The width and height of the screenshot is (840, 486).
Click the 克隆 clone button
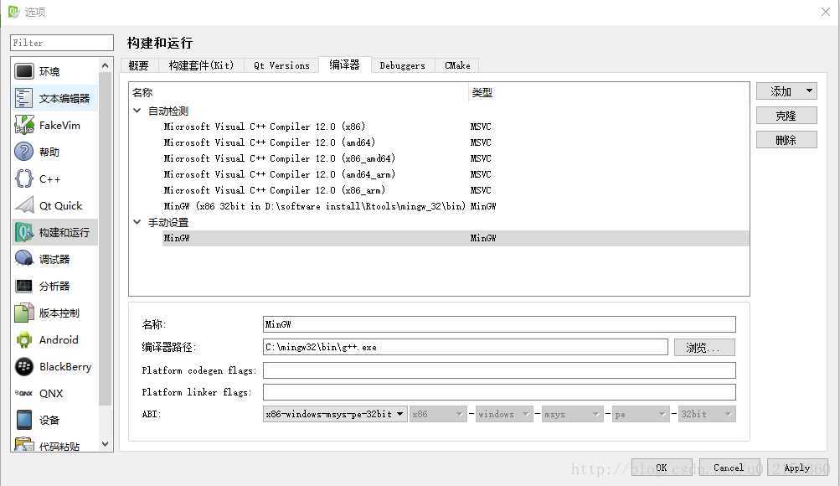786,116
